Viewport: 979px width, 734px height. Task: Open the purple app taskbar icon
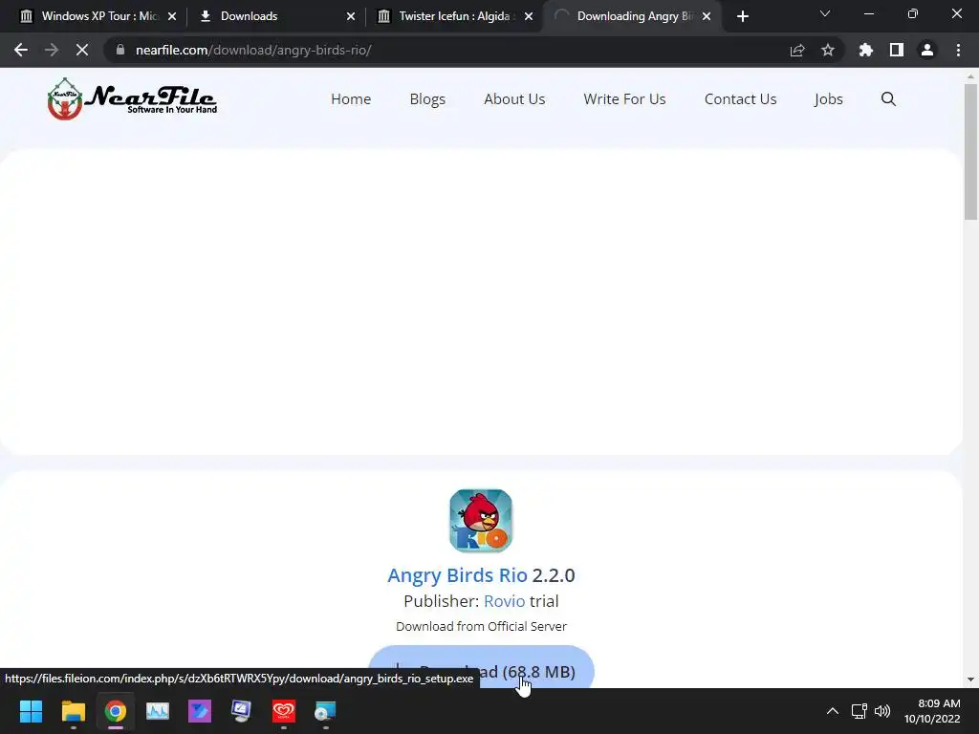point(199,711)
